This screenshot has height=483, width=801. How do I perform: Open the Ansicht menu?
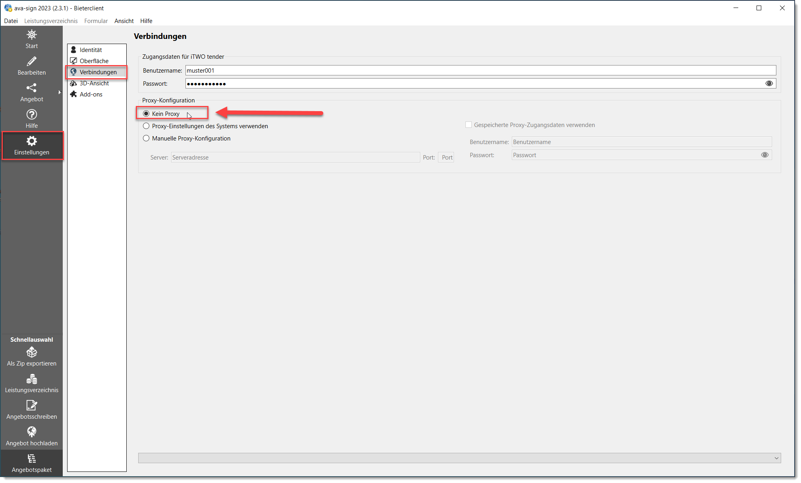tap(124, 21)
